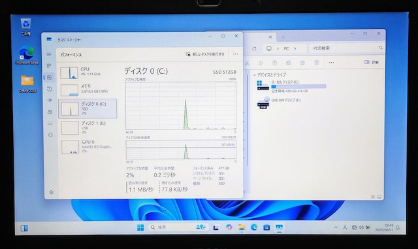Viewport: 418px width, 249px height.
Task: Select ディスク 1 (E:) USB entry
Action: tap(88, 127)
